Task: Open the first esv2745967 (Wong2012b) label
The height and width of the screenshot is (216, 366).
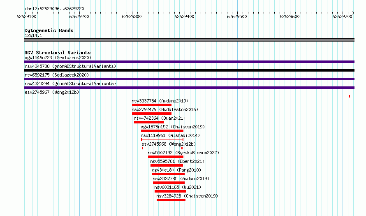Action: tap(52, 92)
